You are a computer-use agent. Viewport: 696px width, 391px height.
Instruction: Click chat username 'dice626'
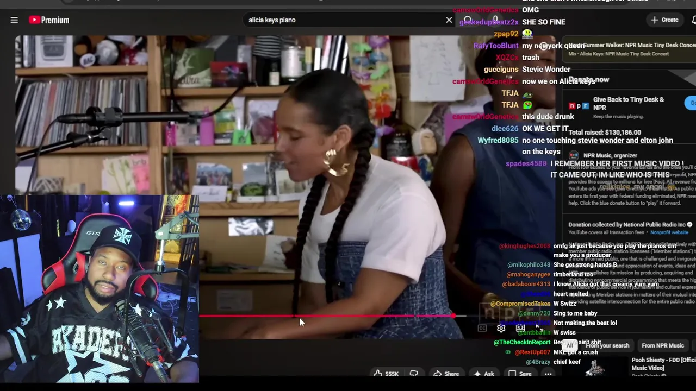pos(505,129)
